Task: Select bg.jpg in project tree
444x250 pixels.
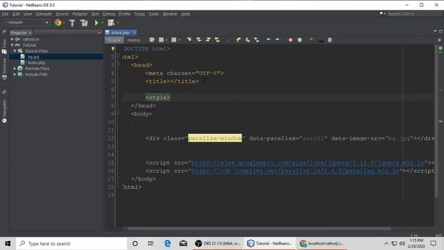Action: [x=33, y=57]
